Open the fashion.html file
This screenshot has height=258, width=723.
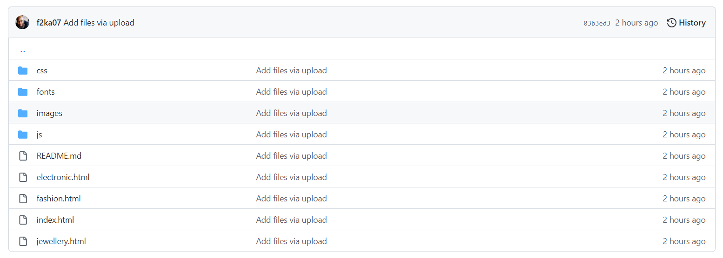tap(59, 199)
